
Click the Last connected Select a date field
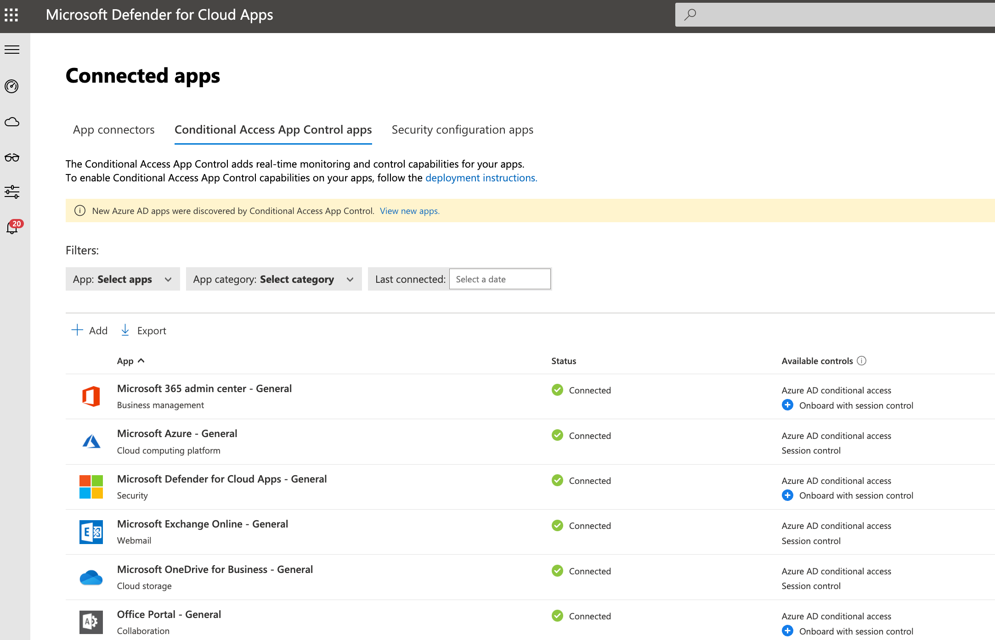point(500,279)
